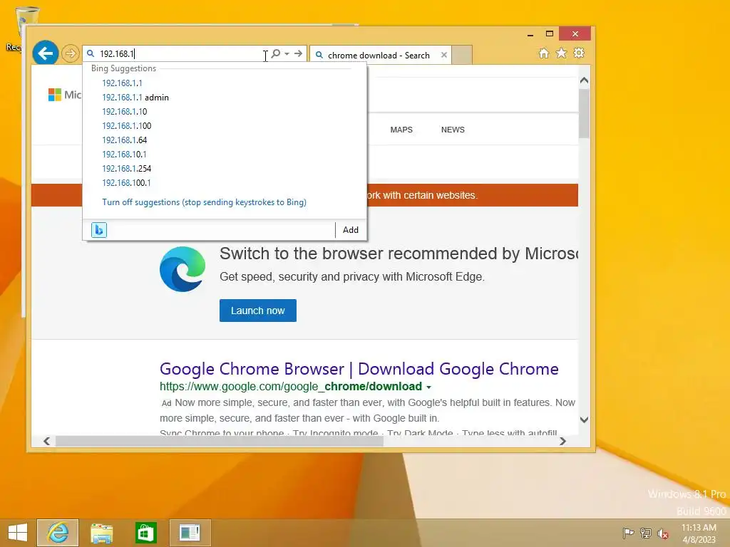Click the orange warning banner text

coord(422,195)
